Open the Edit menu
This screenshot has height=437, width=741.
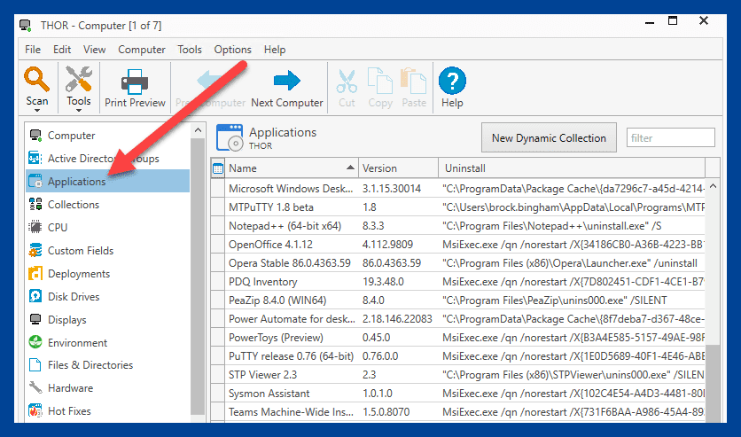pyautogui.click(x=62, y=50)
